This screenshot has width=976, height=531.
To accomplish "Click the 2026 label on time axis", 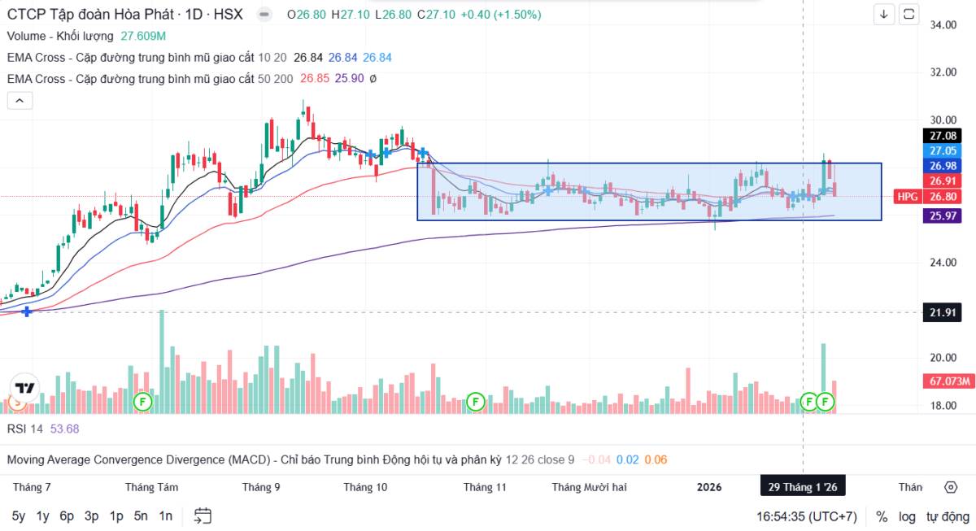I will pyautogui.click(x=709, y=487).
